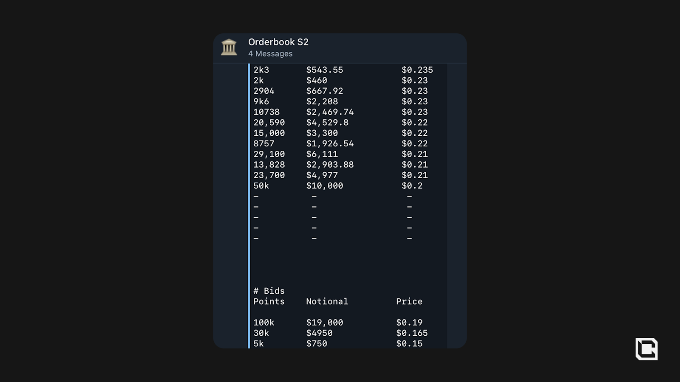Click the $19,000 bid notional

pos(324,323)
